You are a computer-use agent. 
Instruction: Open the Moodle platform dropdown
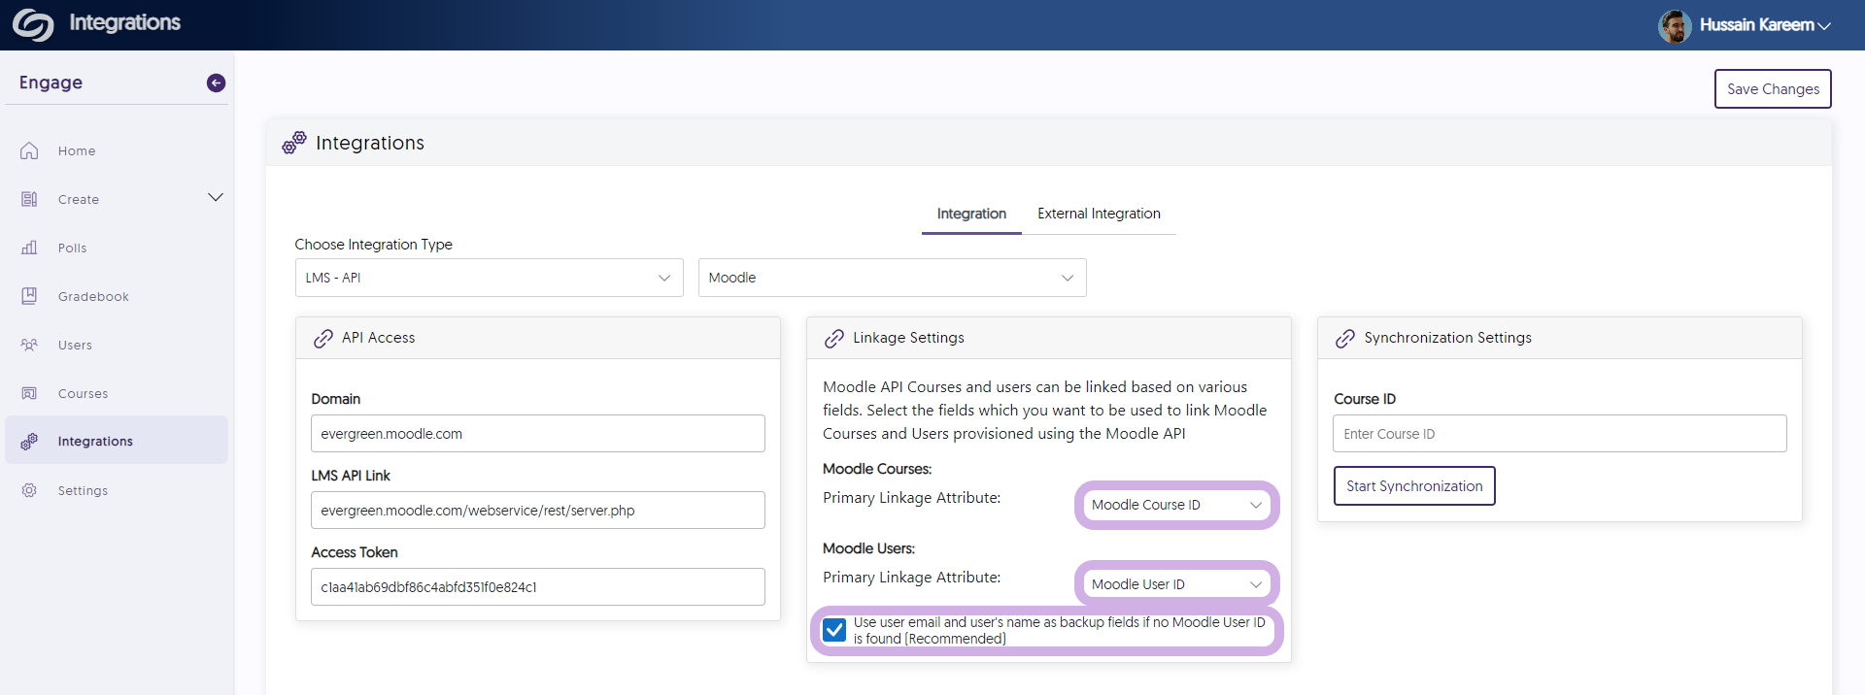point(893,278)
